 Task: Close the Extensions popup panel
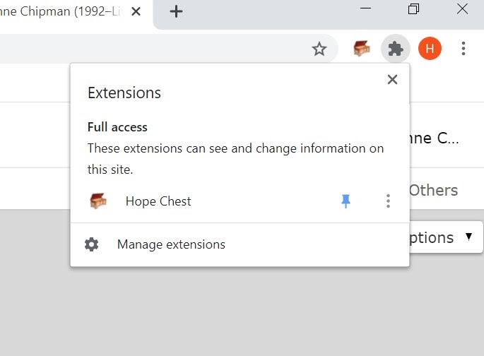[x=392, y=80]
